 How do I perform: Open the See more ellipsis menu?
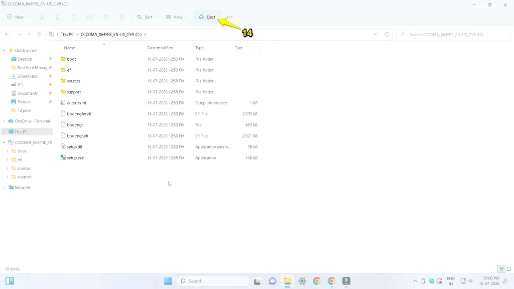230,17
